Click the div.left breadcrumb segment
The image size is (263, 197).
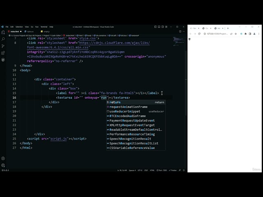(113, 36)
